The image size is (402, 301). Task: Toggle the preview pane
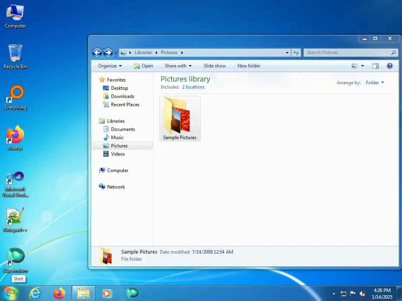tap(376, 66)
